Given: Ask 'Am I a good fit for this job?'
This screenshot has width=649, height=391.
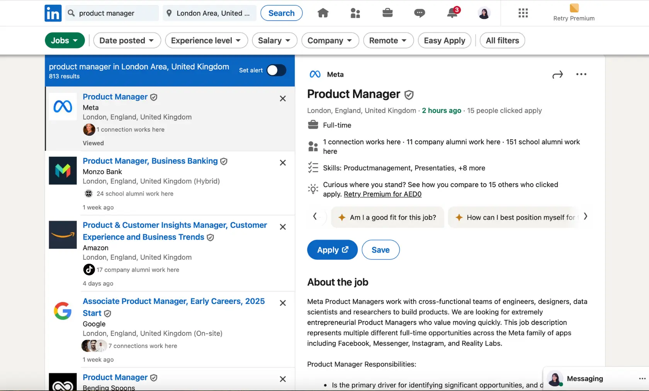Looking at the screenshot, I should [x=387, y=217].
